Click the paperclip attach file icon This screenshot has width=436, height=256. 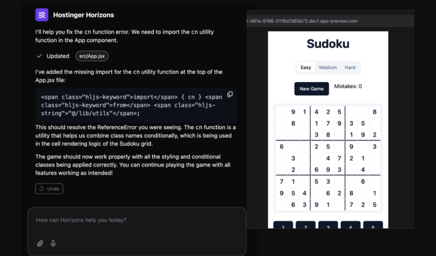(40, 244)
